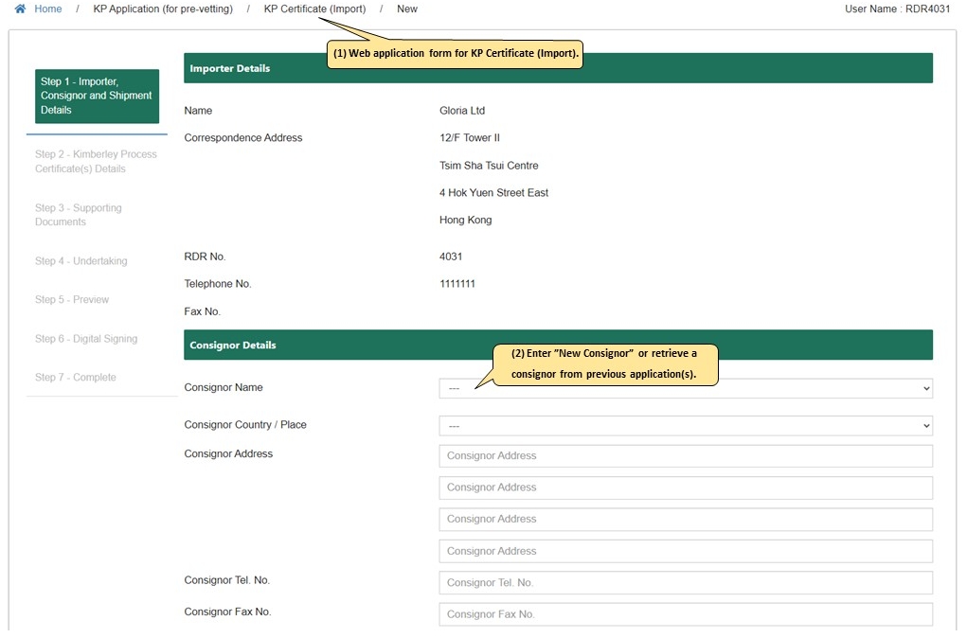Click the importer name Gloria Ltd

[462, 111]
